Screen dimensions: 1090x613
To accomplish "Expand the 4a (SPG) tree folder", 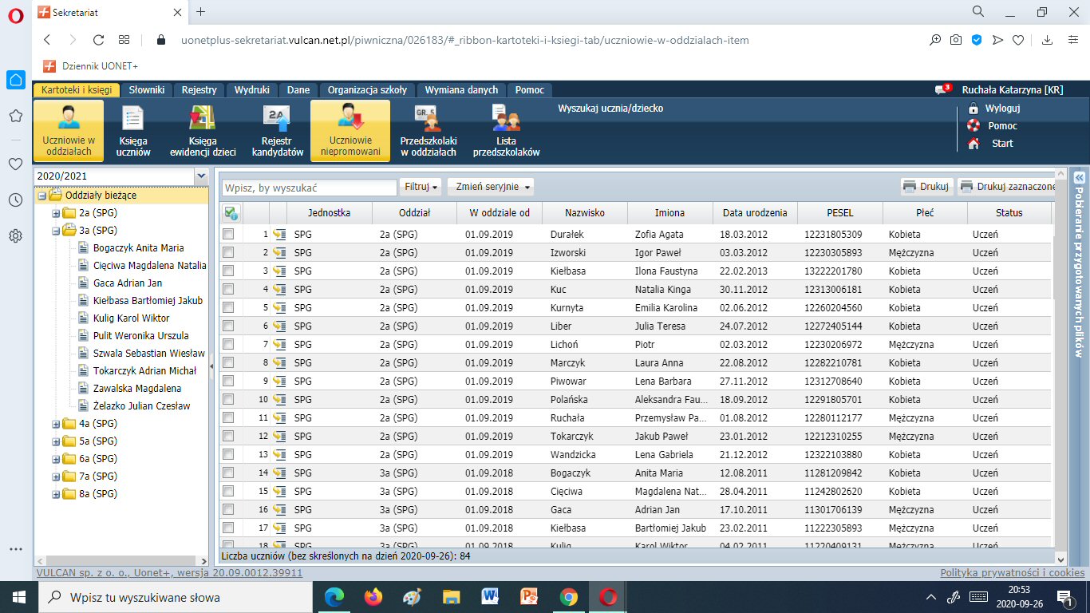I will (x=56, y=424).
